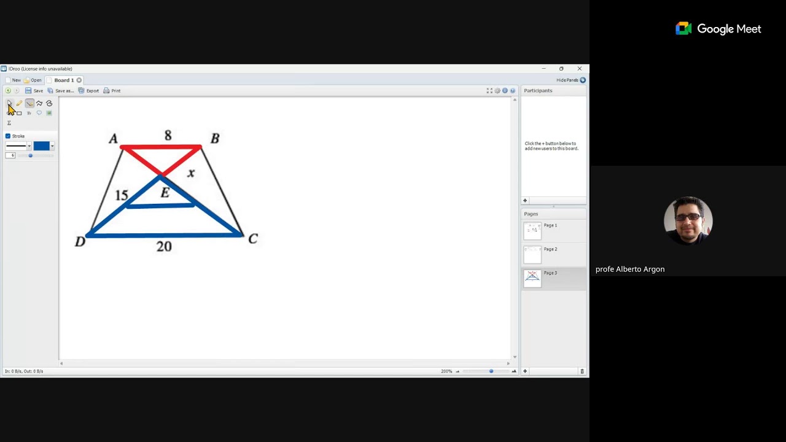
Task: Click the Open board button
Action: [33, 80]
